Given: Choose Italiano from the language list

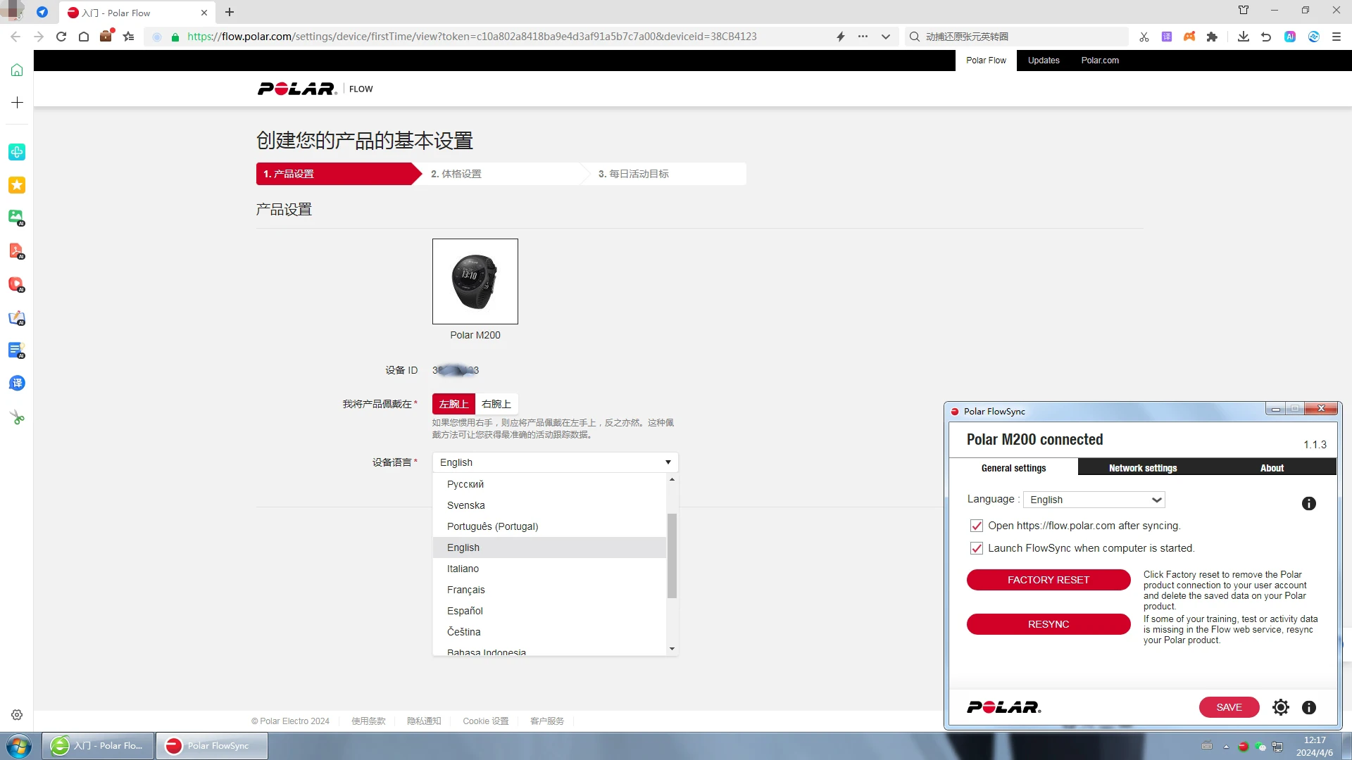Looking at the screenshot, I should pos(549,569).
